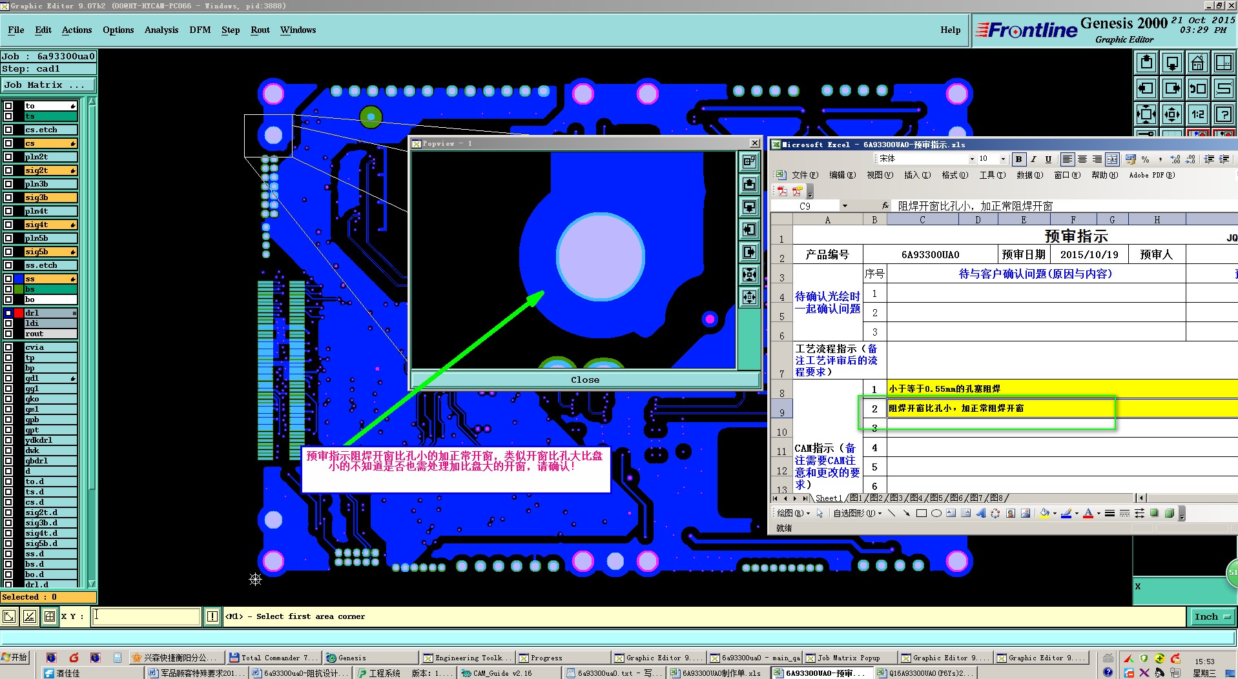Click the Close button in Popview window
The image size is (1238, 679).
(x=585, y=380)
